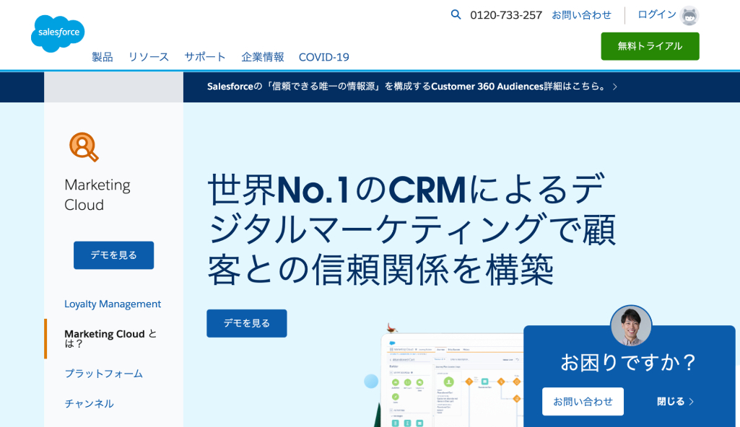Screen dimensions: 740x427
Task: Click the green 無料トライアル button
Action: click(x=649, y=45)
